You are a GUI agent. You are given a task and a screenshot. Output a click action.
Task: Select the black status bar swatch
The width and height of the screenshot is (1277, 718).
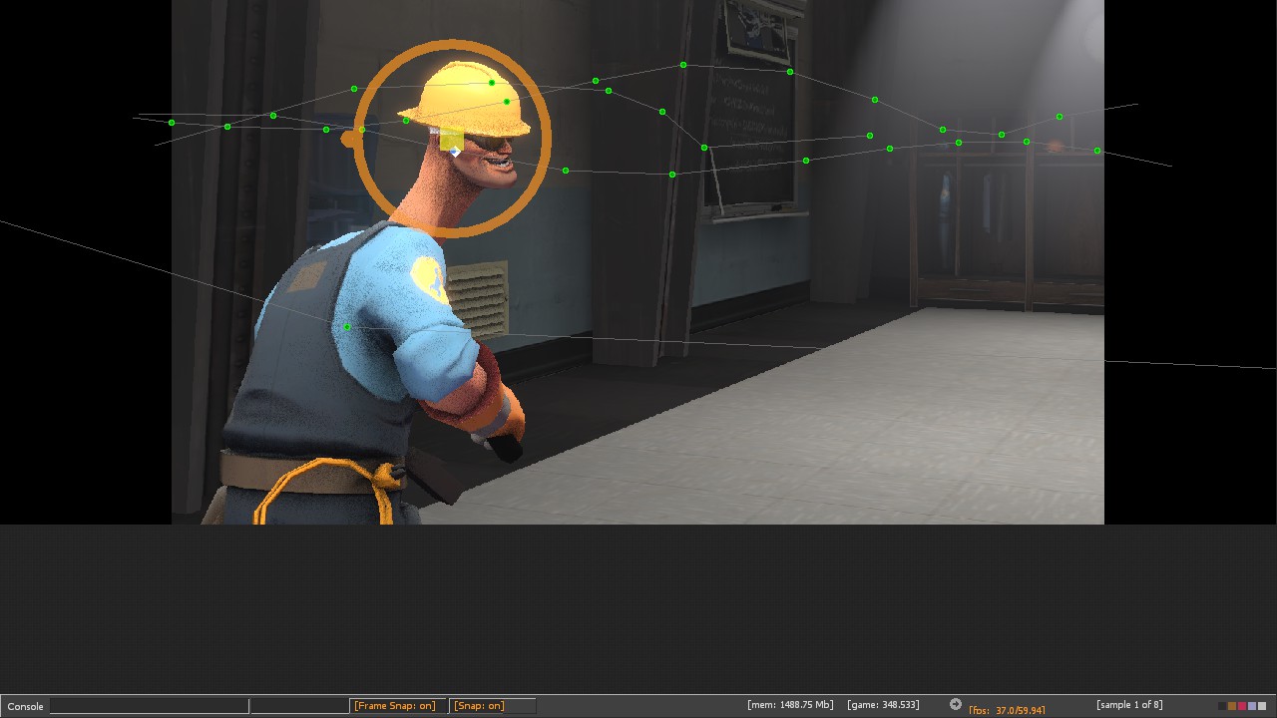(1222, 706)
